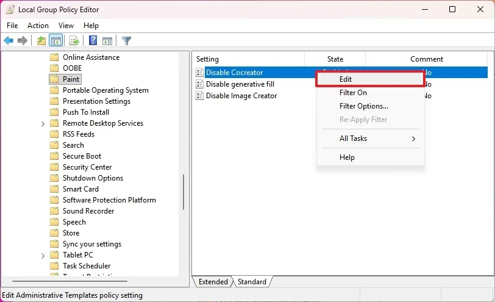Select the Sound Recorder folder in tree
495x302 pixels.
pyautogui.click(x=88, y=211)
